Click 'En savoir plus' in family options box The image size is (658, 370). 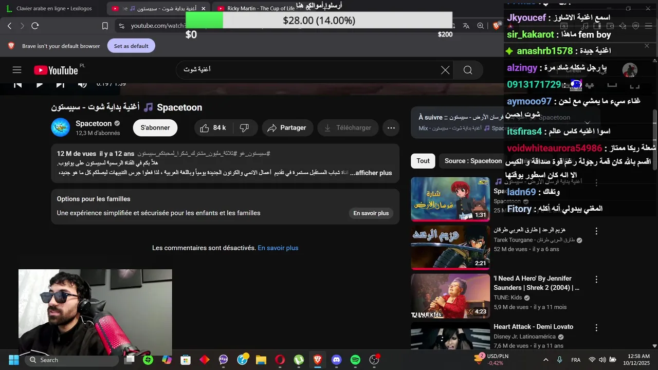pos(371,213)
